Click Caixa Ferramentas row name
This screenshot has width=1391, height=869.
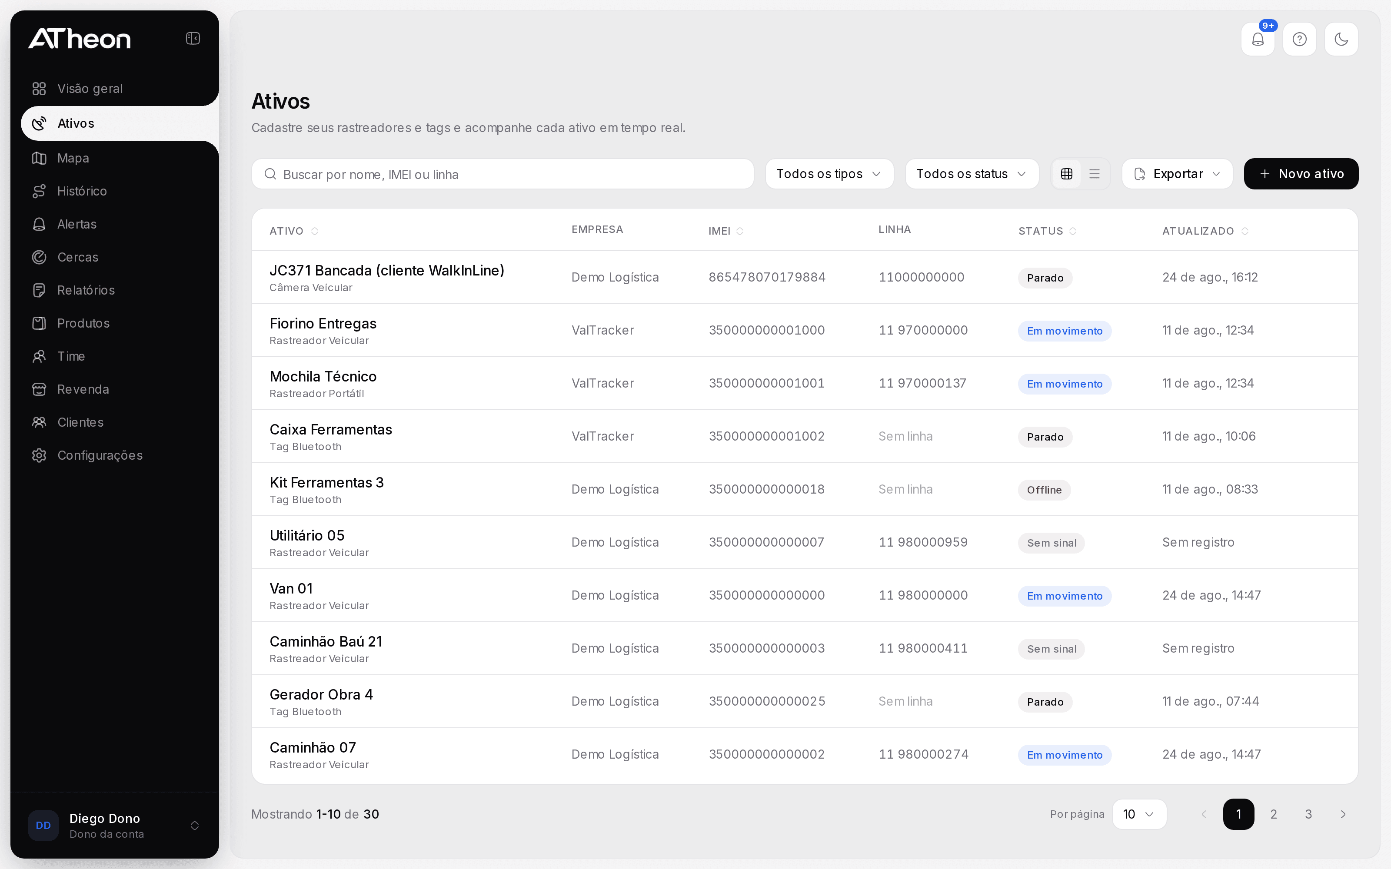tap(330, 429)
